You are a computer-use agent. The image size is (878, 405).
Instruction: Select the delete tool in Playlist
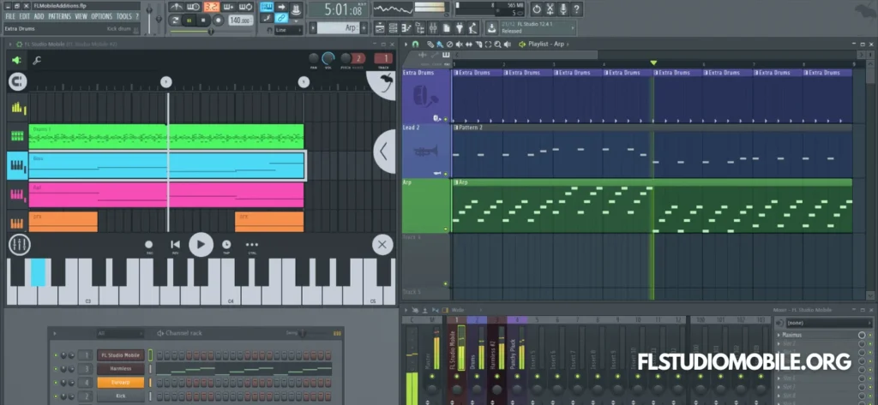(449, 45)
